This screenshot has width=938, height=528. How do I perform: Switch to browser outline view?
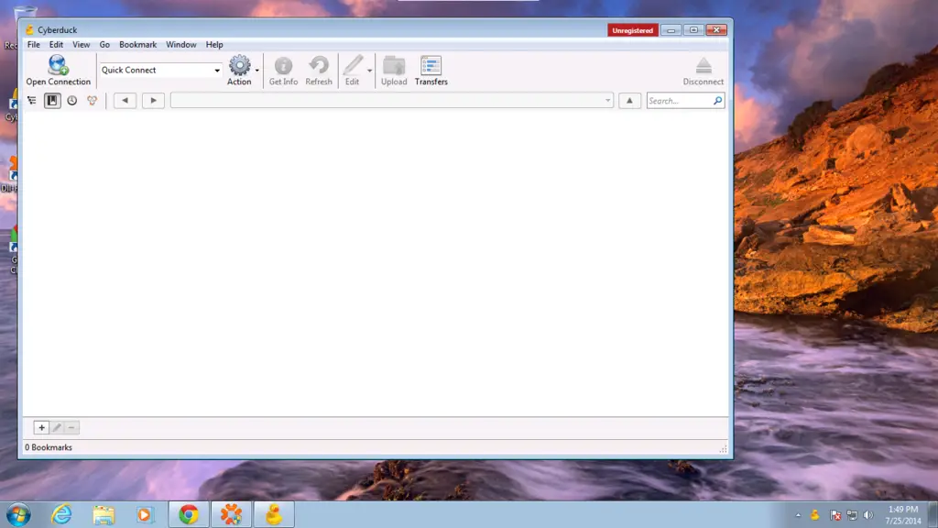click(x=32, y=101)
